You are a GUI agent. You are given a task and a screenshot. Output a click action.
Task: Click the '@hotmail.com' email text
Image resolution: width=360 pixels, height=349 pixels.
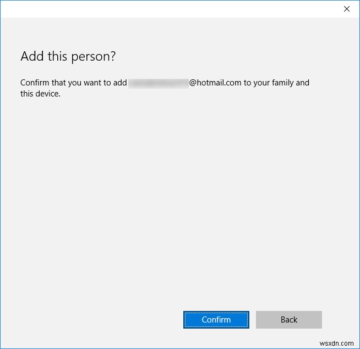(215, 83)
